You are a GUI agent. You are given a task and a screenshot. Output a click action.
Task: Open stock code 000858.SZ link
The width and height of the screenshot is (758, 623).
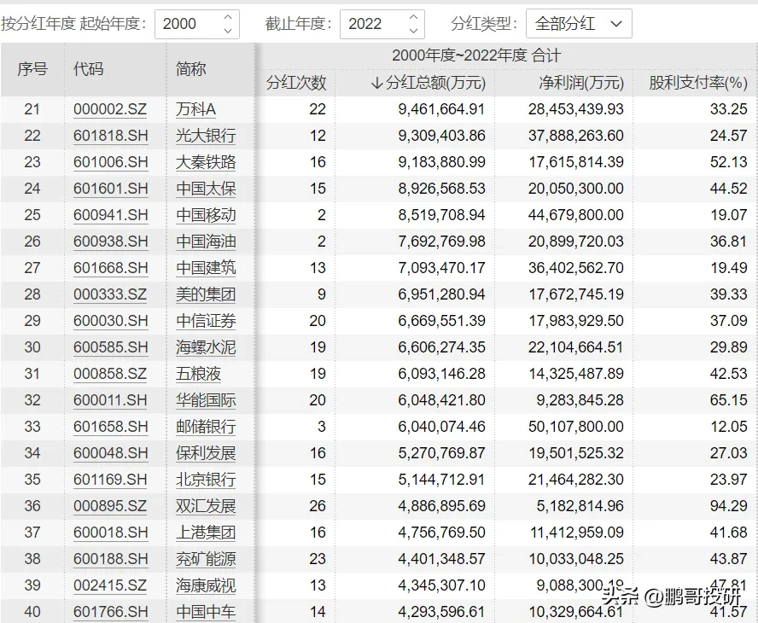[110, 374]
